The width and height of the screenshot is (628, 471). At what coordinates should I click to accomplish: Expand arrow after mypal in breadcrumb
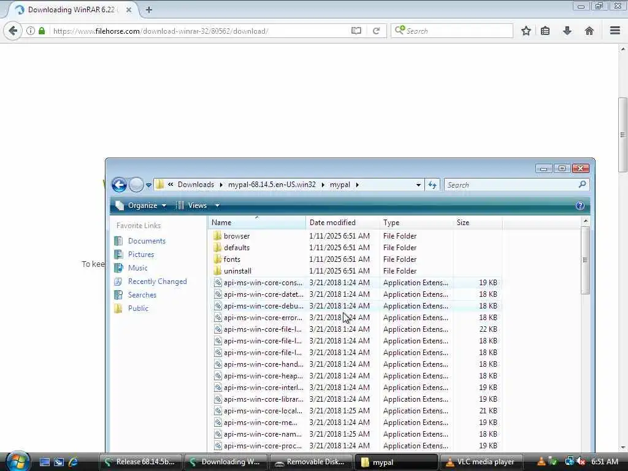tap(358, 185)
